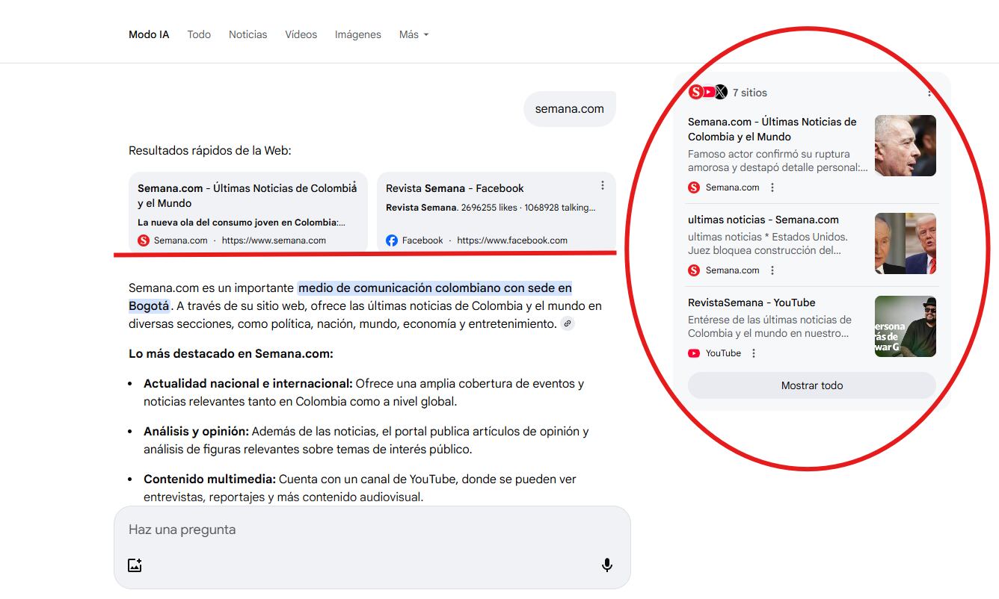Switch to the Imágenes tab
Image resolution: width=999 pixels, height=599 pixels.
coord(357,34)
